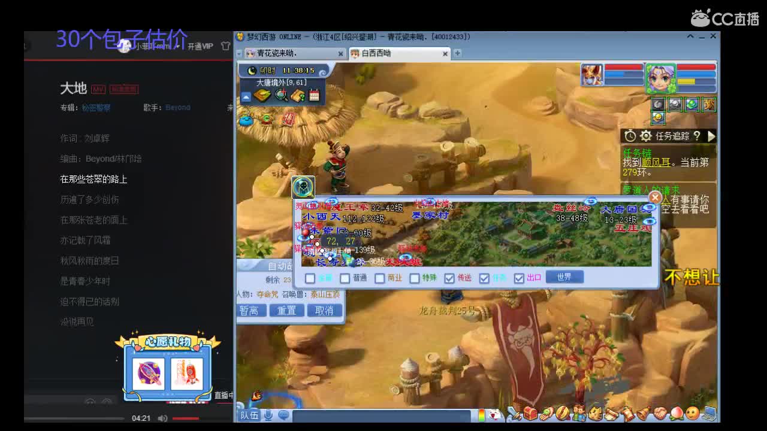Click the 开通VIP link in music player
The height and width of the screenshot is (431, 767).
(x=200, y=46)
